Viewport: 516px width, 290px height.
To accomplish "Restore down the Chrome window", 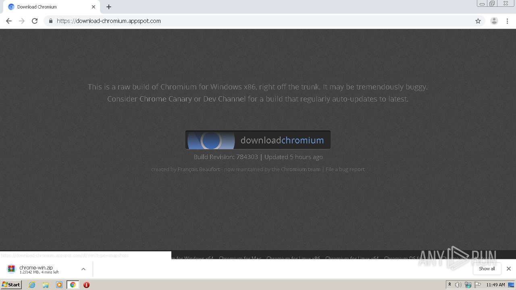I will click(492, 4).
